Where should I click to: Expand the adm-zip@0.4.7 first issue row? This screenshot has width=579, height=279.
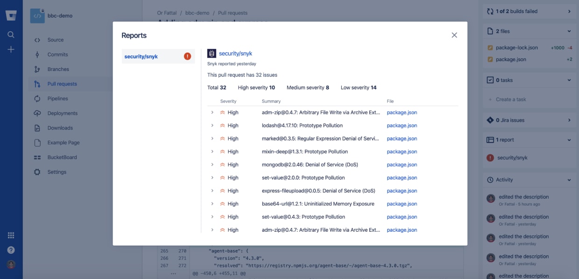[x=212, y=113]
